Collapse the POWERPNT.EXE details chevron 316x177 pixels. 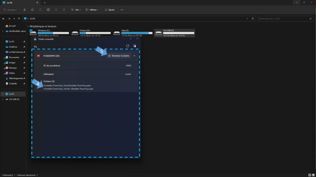pyautogui.click(x=135, y=56)
